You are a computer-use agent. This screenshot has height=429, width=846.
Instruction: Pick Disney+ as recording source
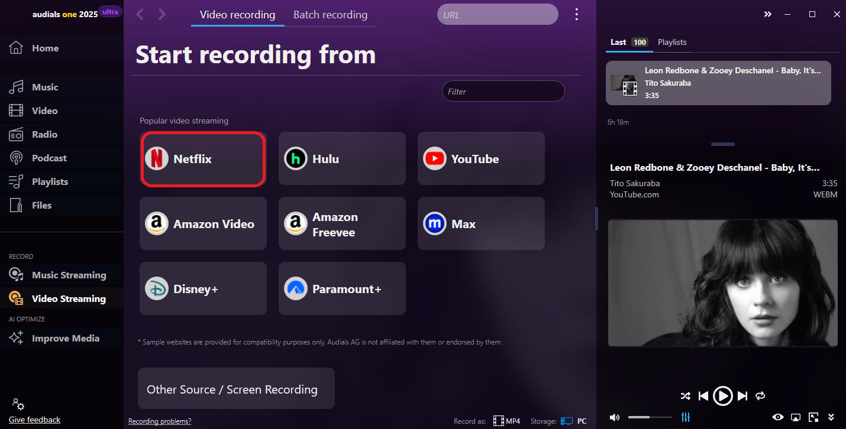[203, 288]
